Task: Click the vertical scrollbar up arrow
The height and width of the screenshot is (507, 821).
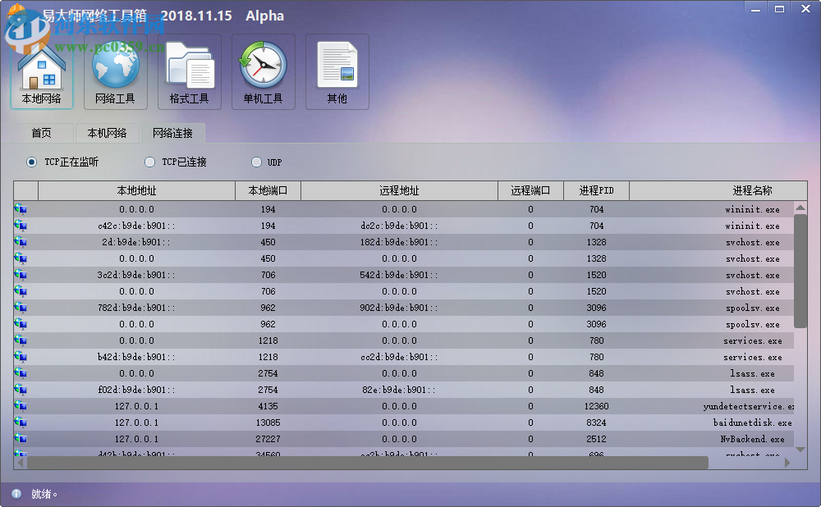Action: pos(800,208)
